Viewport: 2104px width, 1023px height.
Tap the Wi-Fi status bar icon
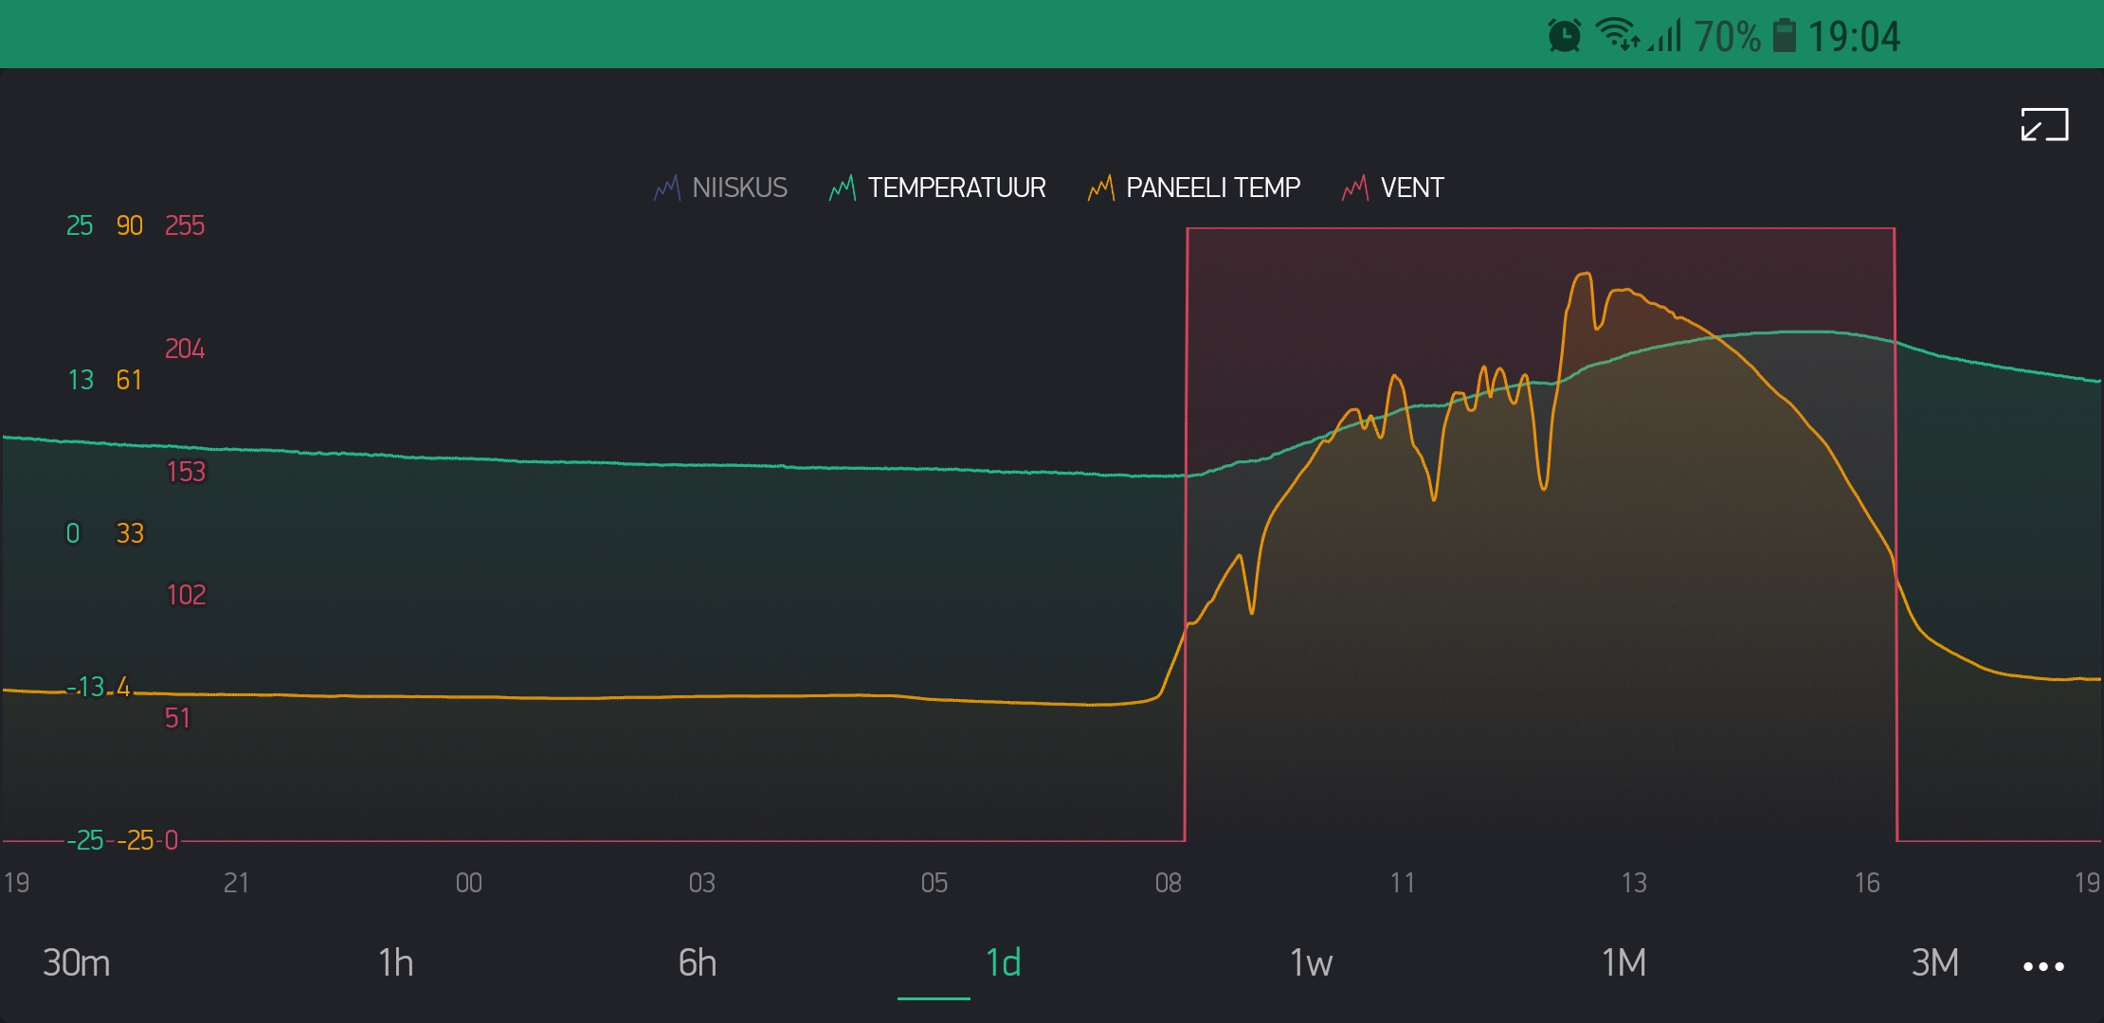pos(1617,34)
